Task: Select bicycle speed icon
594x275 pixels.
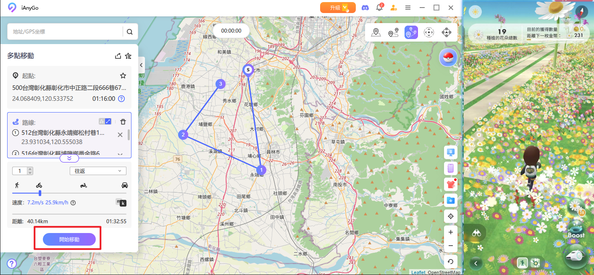Action: click(39, 185)
